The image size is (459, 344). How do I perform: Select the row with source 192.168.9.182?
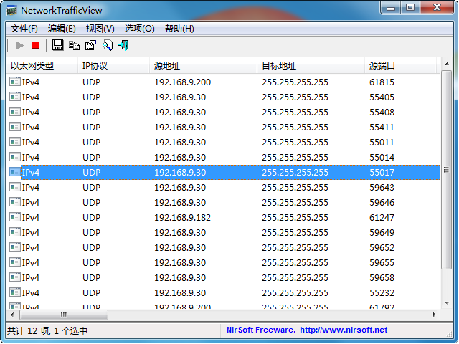pos(182,217)
